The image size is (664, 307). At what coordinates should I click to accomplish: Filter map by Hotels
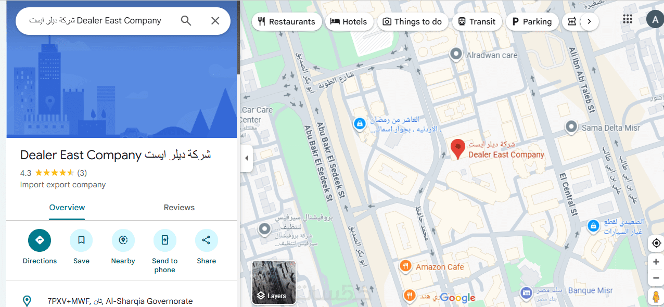pyautogui.click(x=349, y=21)
